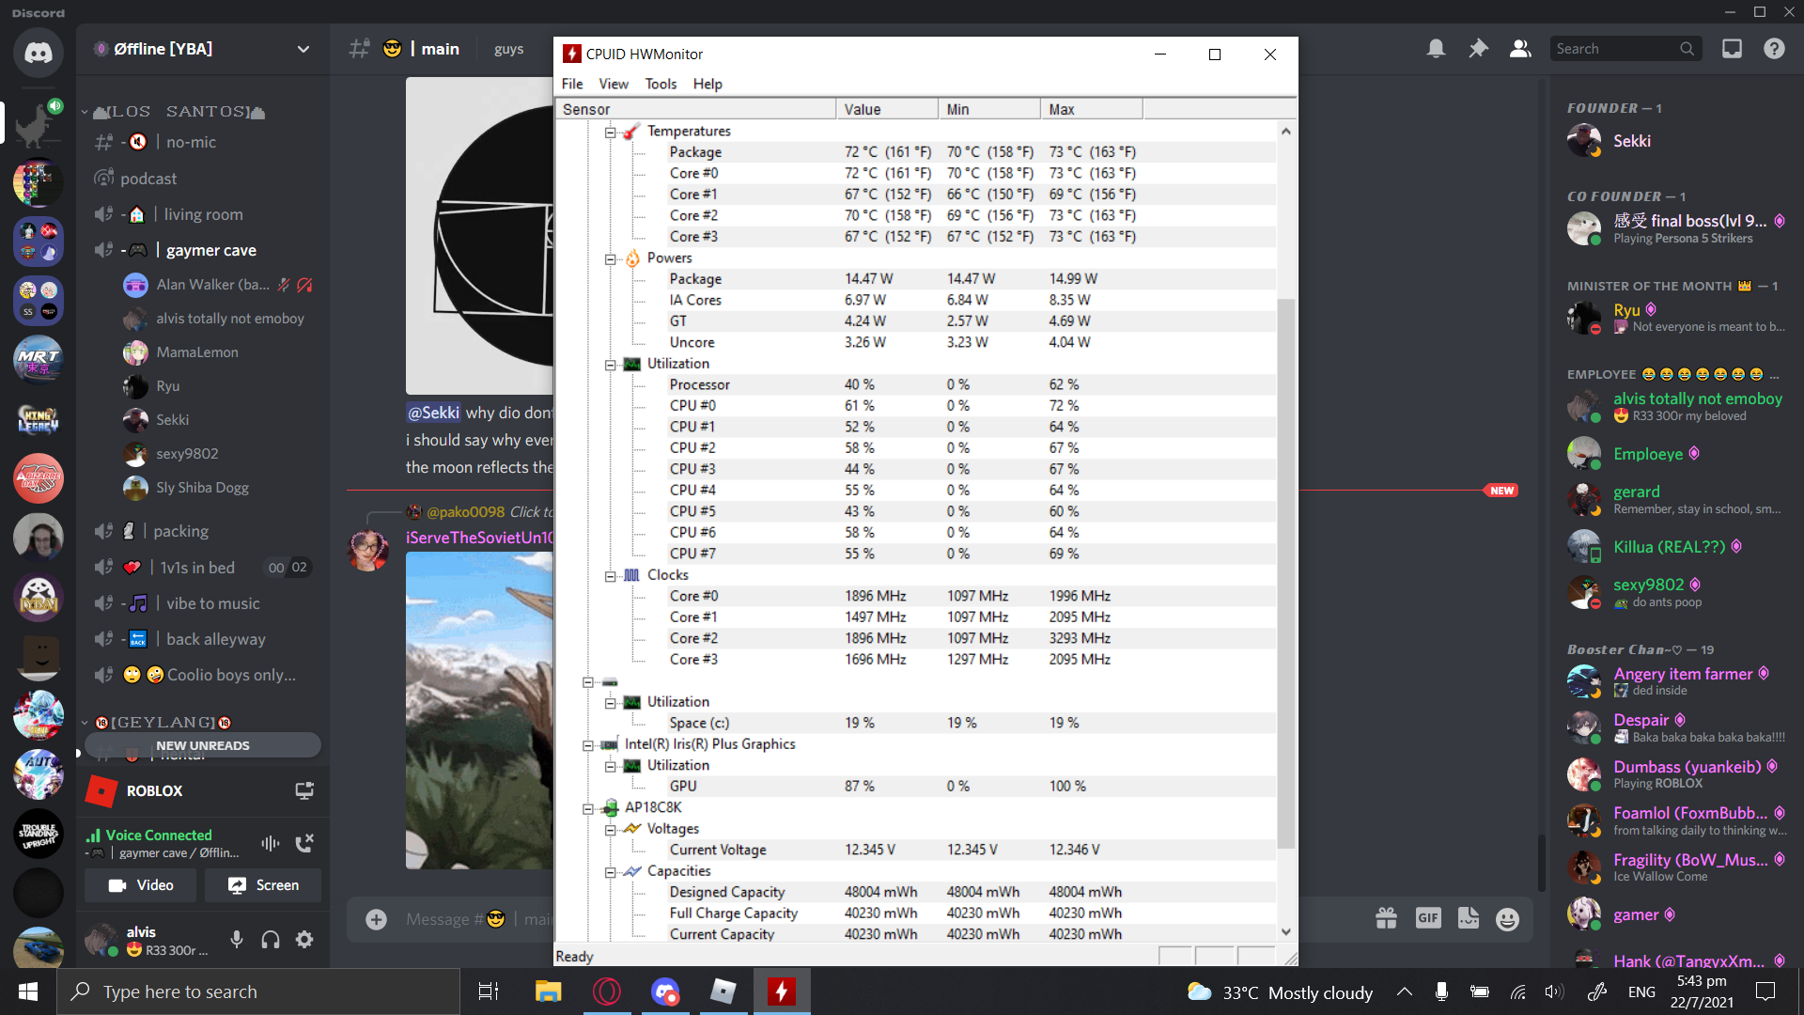This screenshot has height=1015, width=1804.
Task: Open the GIF picker
Action: [x=1428, y=919]
